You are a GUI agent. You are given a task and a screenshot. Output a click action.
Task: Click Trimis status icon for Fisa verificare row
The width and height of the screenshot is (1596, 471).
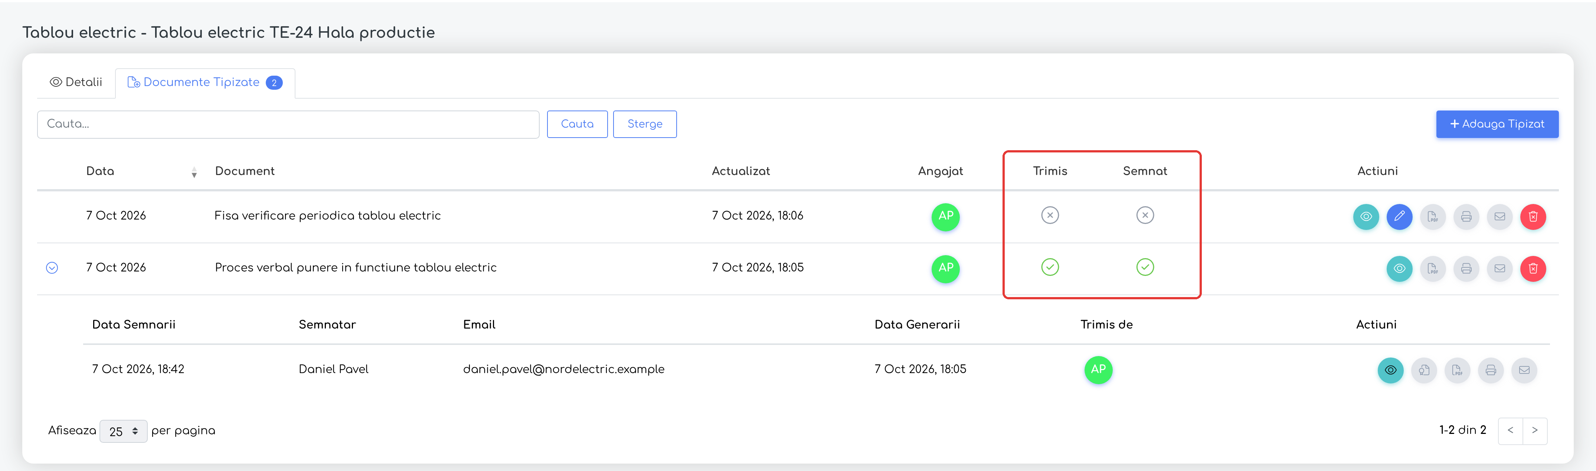pyautogui.click(x=1050, y=215)
